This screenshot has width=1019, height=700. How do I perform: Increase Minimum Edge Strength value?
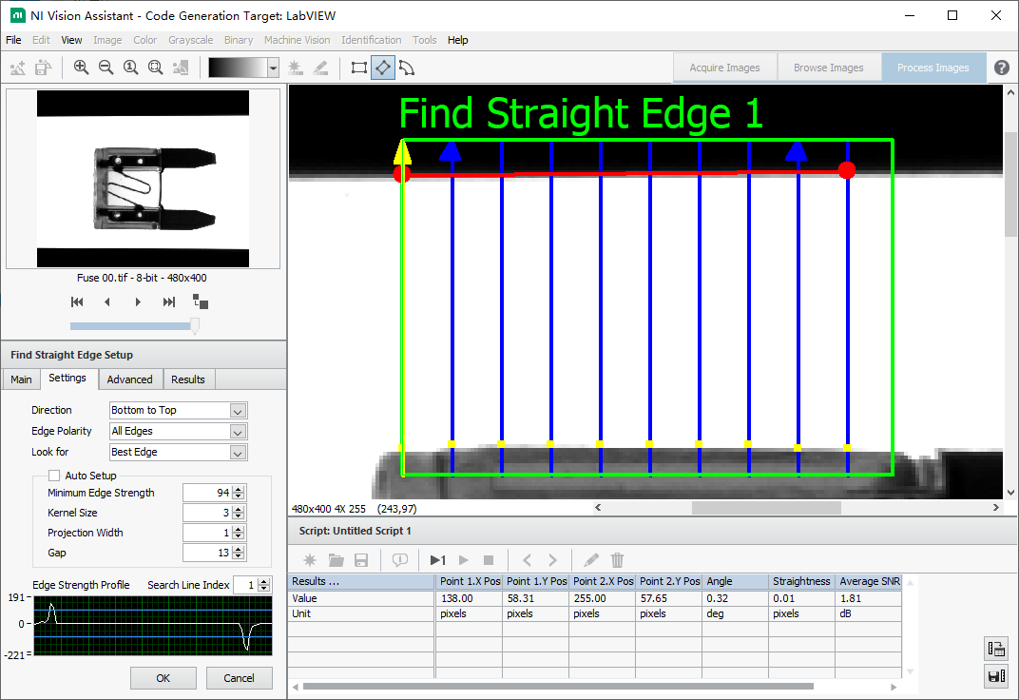click(239, 489)
